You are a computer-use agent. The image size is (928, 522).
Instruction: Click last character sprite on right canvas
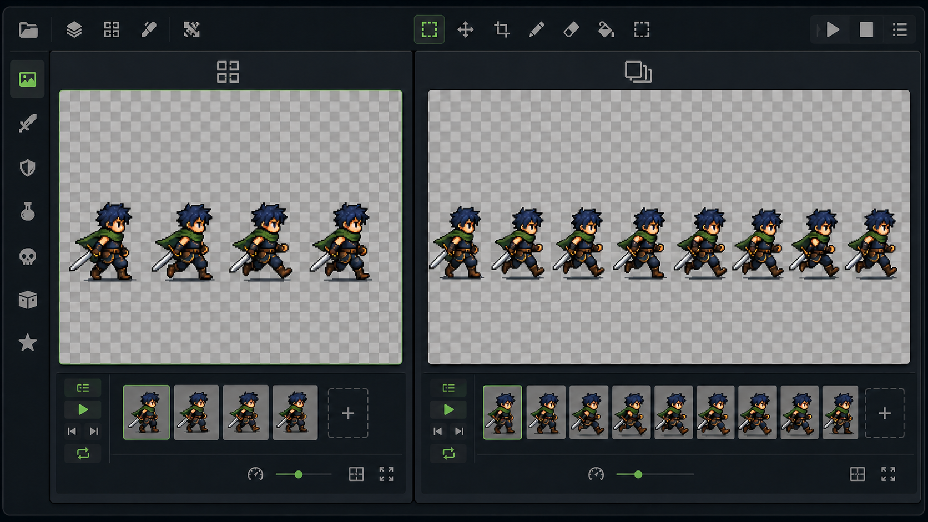(872, 243)
